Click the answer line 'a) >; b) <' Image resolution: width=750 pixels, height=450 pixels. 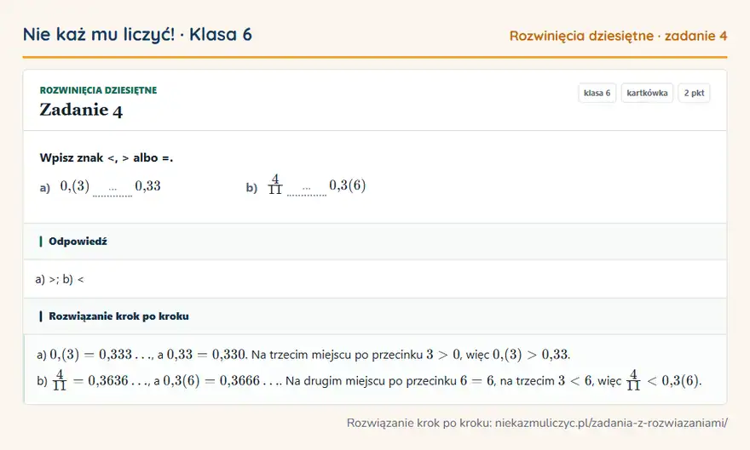(x=60, y=279)
